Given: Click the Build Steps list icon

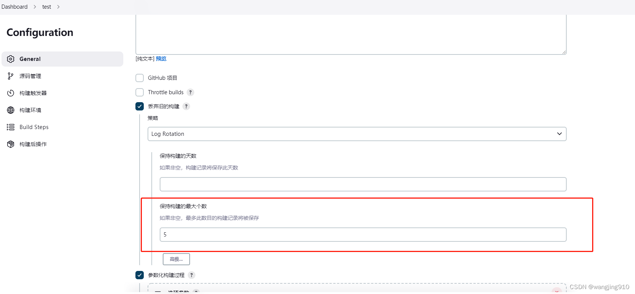Looking at the screenshot, I should coord(11,127).
